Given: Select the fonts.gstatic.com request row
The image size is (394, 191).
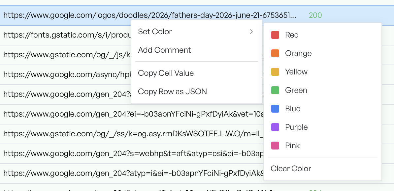Looking at the screenshot, I should pyautogui.click(x=65, y=35).
